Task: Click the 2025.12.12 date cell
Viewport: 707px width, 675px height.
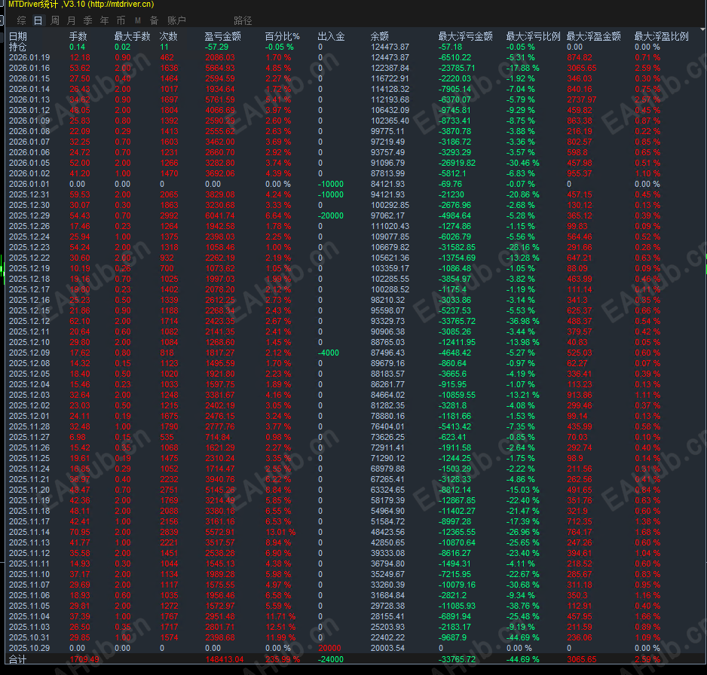Action: 29,321
